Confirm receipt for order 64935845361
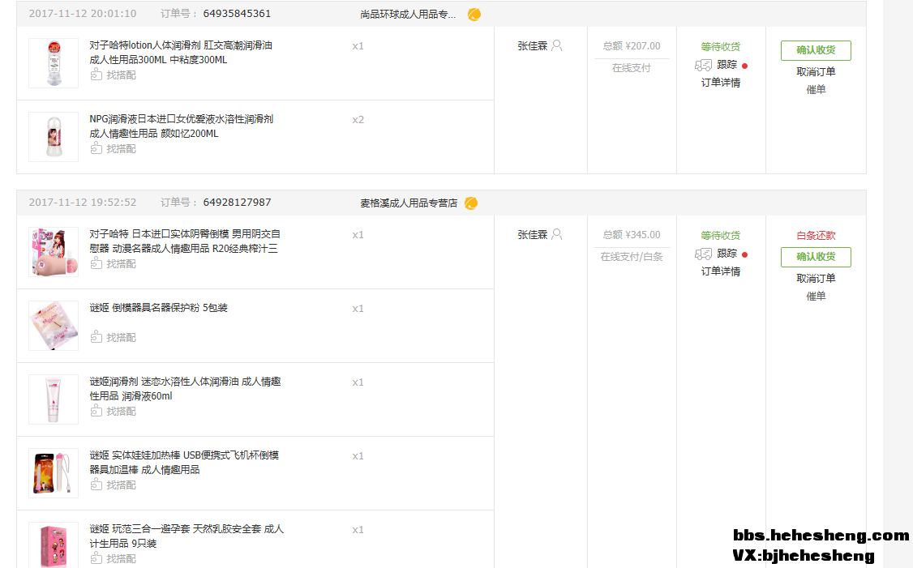 816,50
